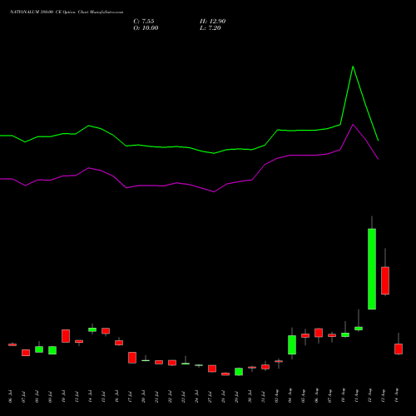
Task: Click the '06 Jul' date axis label
Action: pyautogui.click(x=11, y=396)
